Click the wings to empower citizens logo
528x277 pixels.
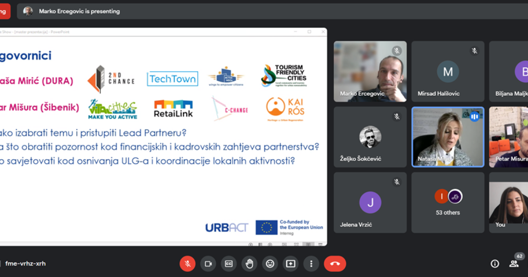point(226,77)
